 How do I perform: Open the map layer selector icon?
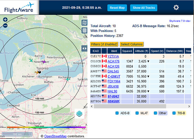(x=84, y=23)
